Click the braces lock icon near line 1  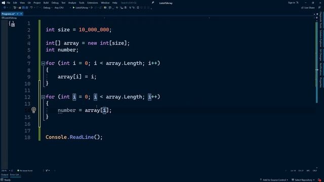(x=12, y=24)
